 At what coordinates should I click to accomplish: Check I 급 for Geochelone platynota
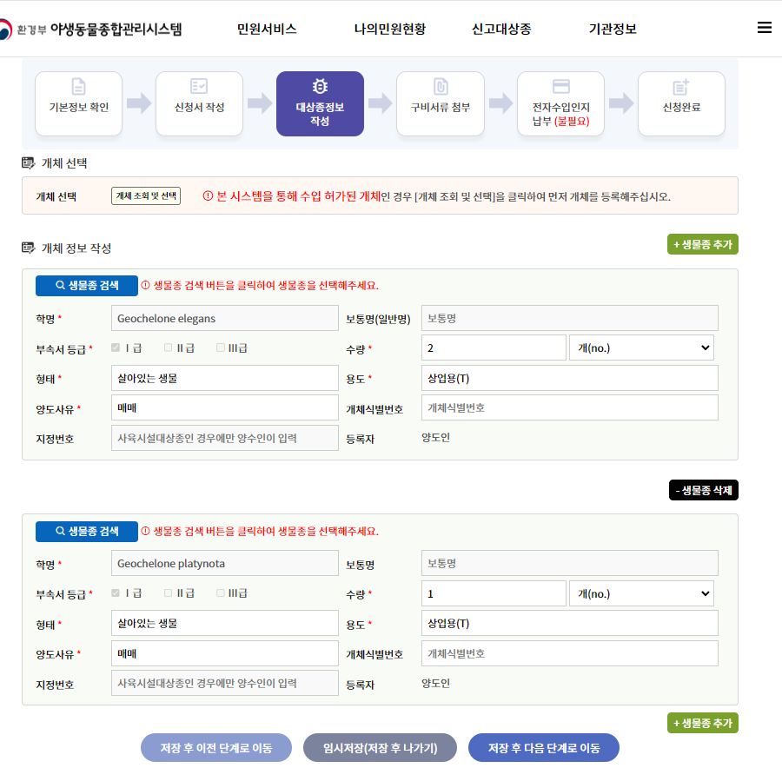click(116, 593)
